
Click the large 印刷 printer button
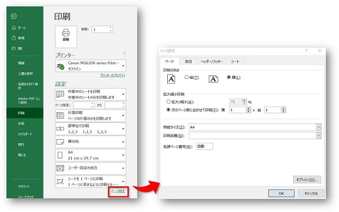(66, 37)
